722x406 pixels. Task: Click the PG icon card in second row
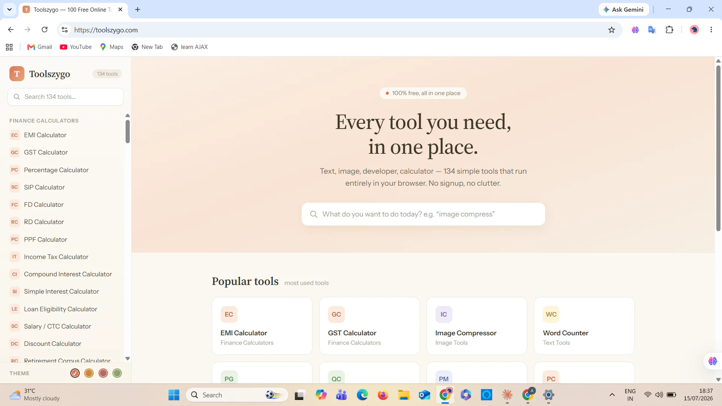pyautogui.click(x=262, y=373)
